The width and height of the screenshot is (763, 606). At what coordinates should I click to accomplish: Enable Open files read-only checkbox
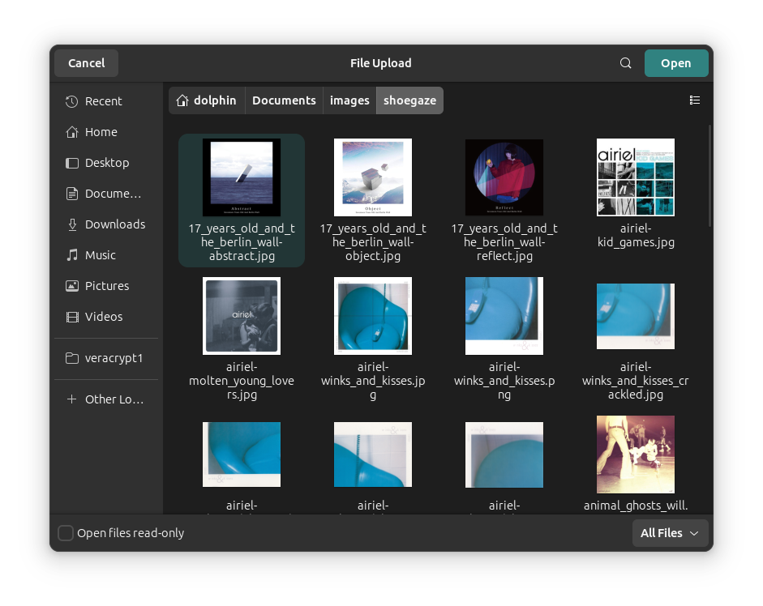pos(66,533)
